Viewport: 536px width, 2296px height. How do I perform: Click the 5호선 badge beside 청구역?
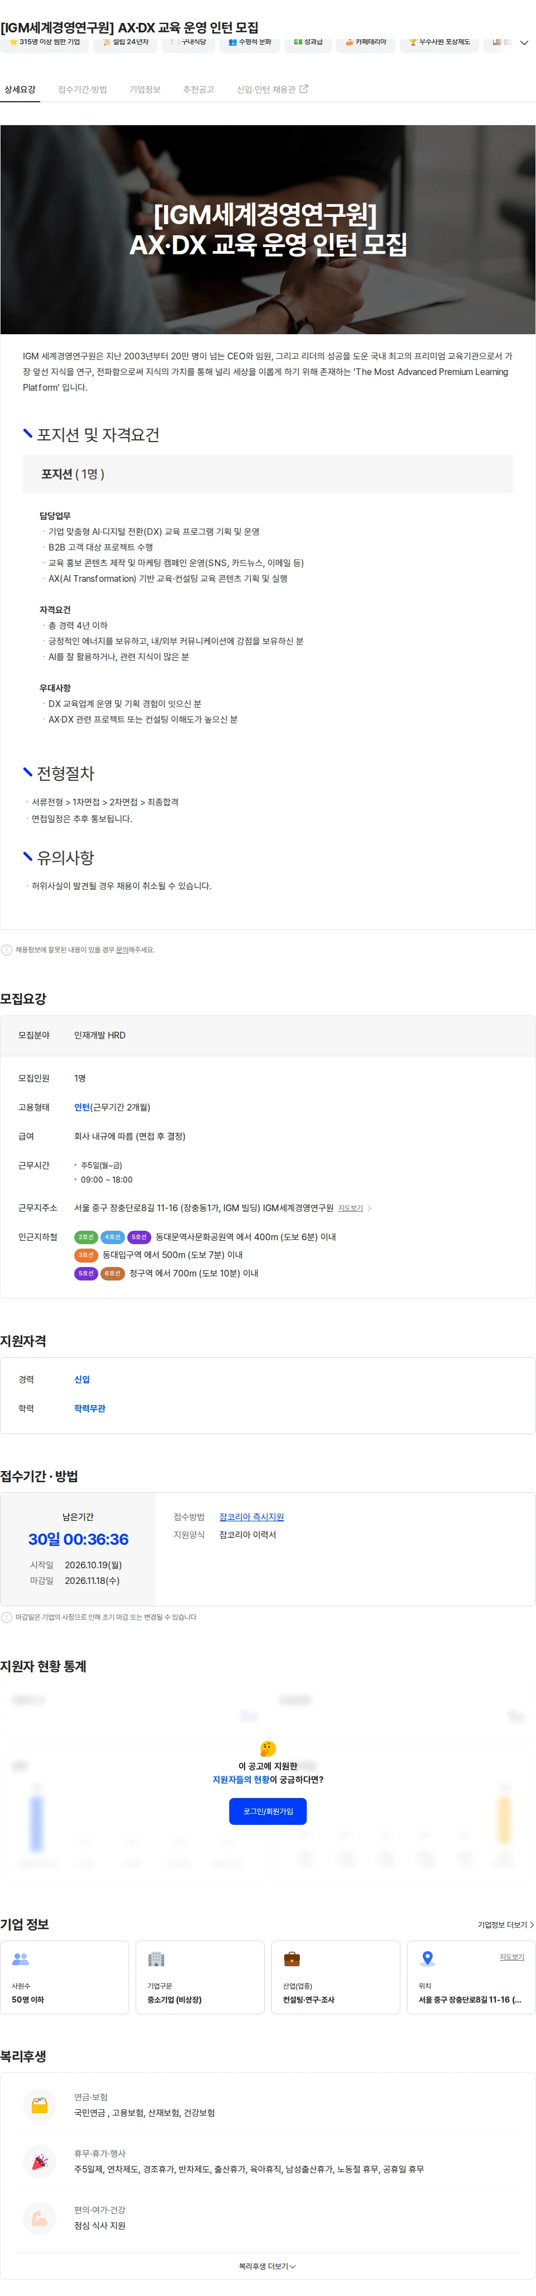click(x=85, y=1274)
